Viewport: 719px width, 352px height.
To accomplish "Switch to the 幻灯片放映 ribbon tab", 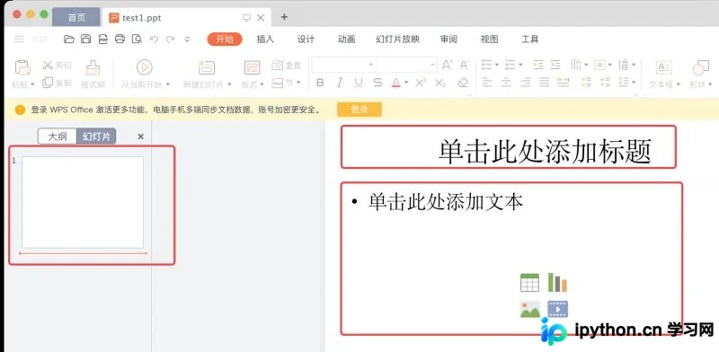I will coord(397,40).
